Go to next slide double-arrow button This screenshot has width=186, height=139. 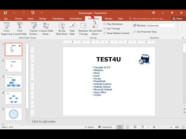point(184,112)
